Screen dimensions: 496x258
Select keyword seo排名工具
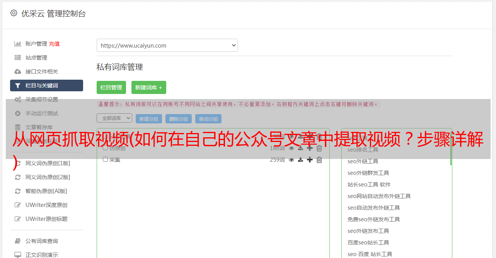[x=363, y=150]
